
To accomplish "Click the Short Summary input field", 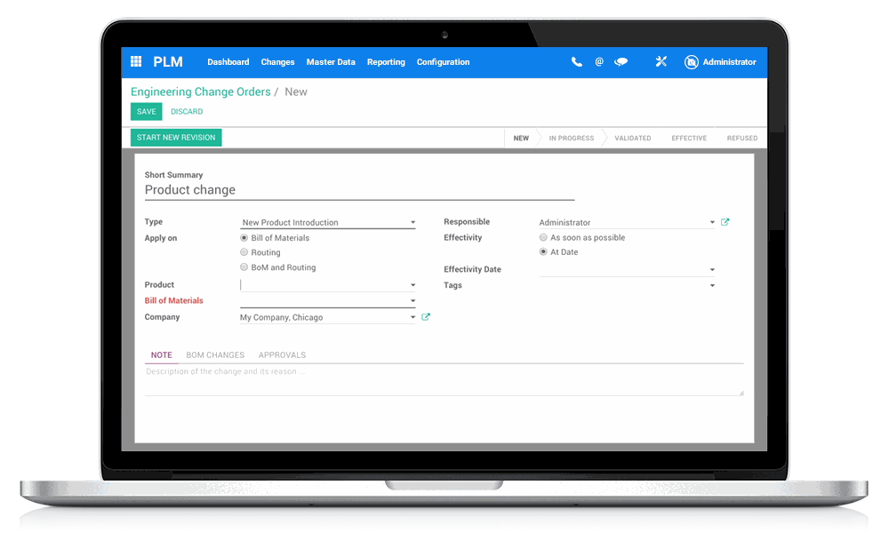I will (x=356, y=189).
